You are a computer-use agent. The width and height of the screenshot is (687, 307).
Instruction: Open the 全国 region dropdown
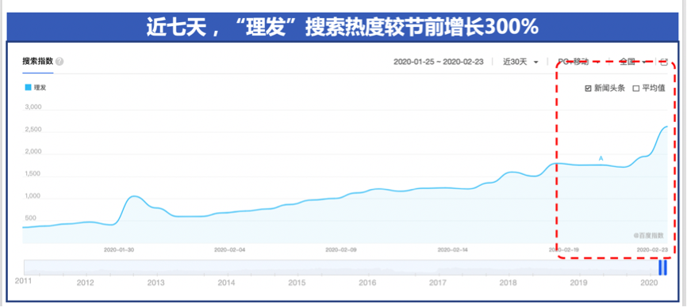tap(633, 62)
